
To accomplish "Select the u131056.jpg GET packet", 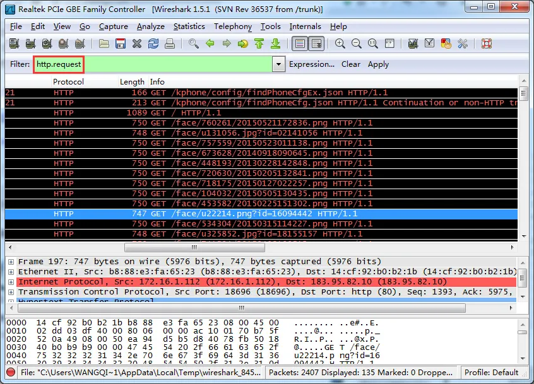I will pos(261,133).
